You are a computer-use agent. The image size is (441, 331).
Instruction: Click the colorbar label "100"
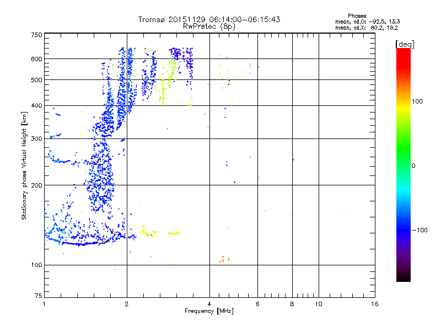[x=417, y=102]
